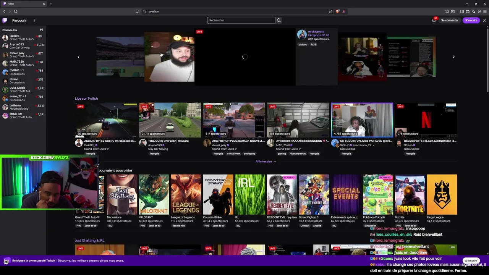This screenshot has height=275, width=489.
Task: Open SVKHO + 1 channel in sidebar
Action: 23,72
